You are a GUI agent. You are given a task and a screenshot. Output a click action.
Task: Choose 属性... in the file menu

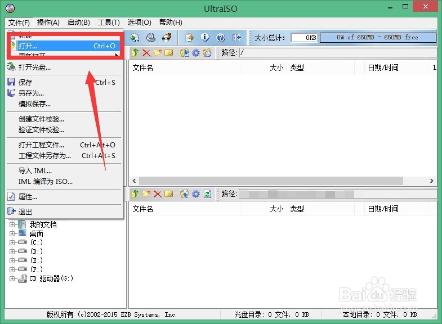tap(64, 197)
